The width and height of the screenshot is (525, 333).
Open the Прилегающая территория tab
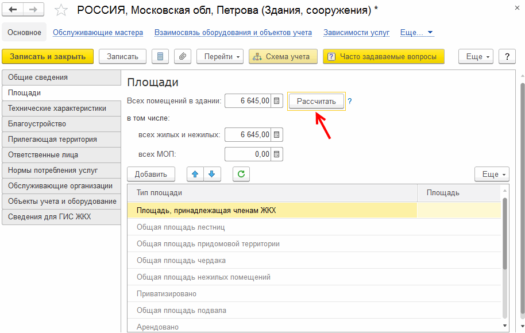(61, 139)
